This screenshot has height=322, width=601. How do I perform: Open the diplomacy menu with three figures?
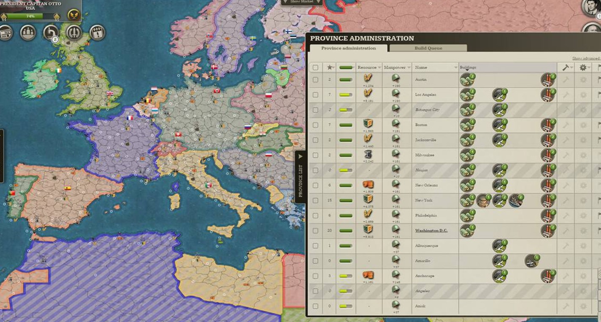[28, 32]
